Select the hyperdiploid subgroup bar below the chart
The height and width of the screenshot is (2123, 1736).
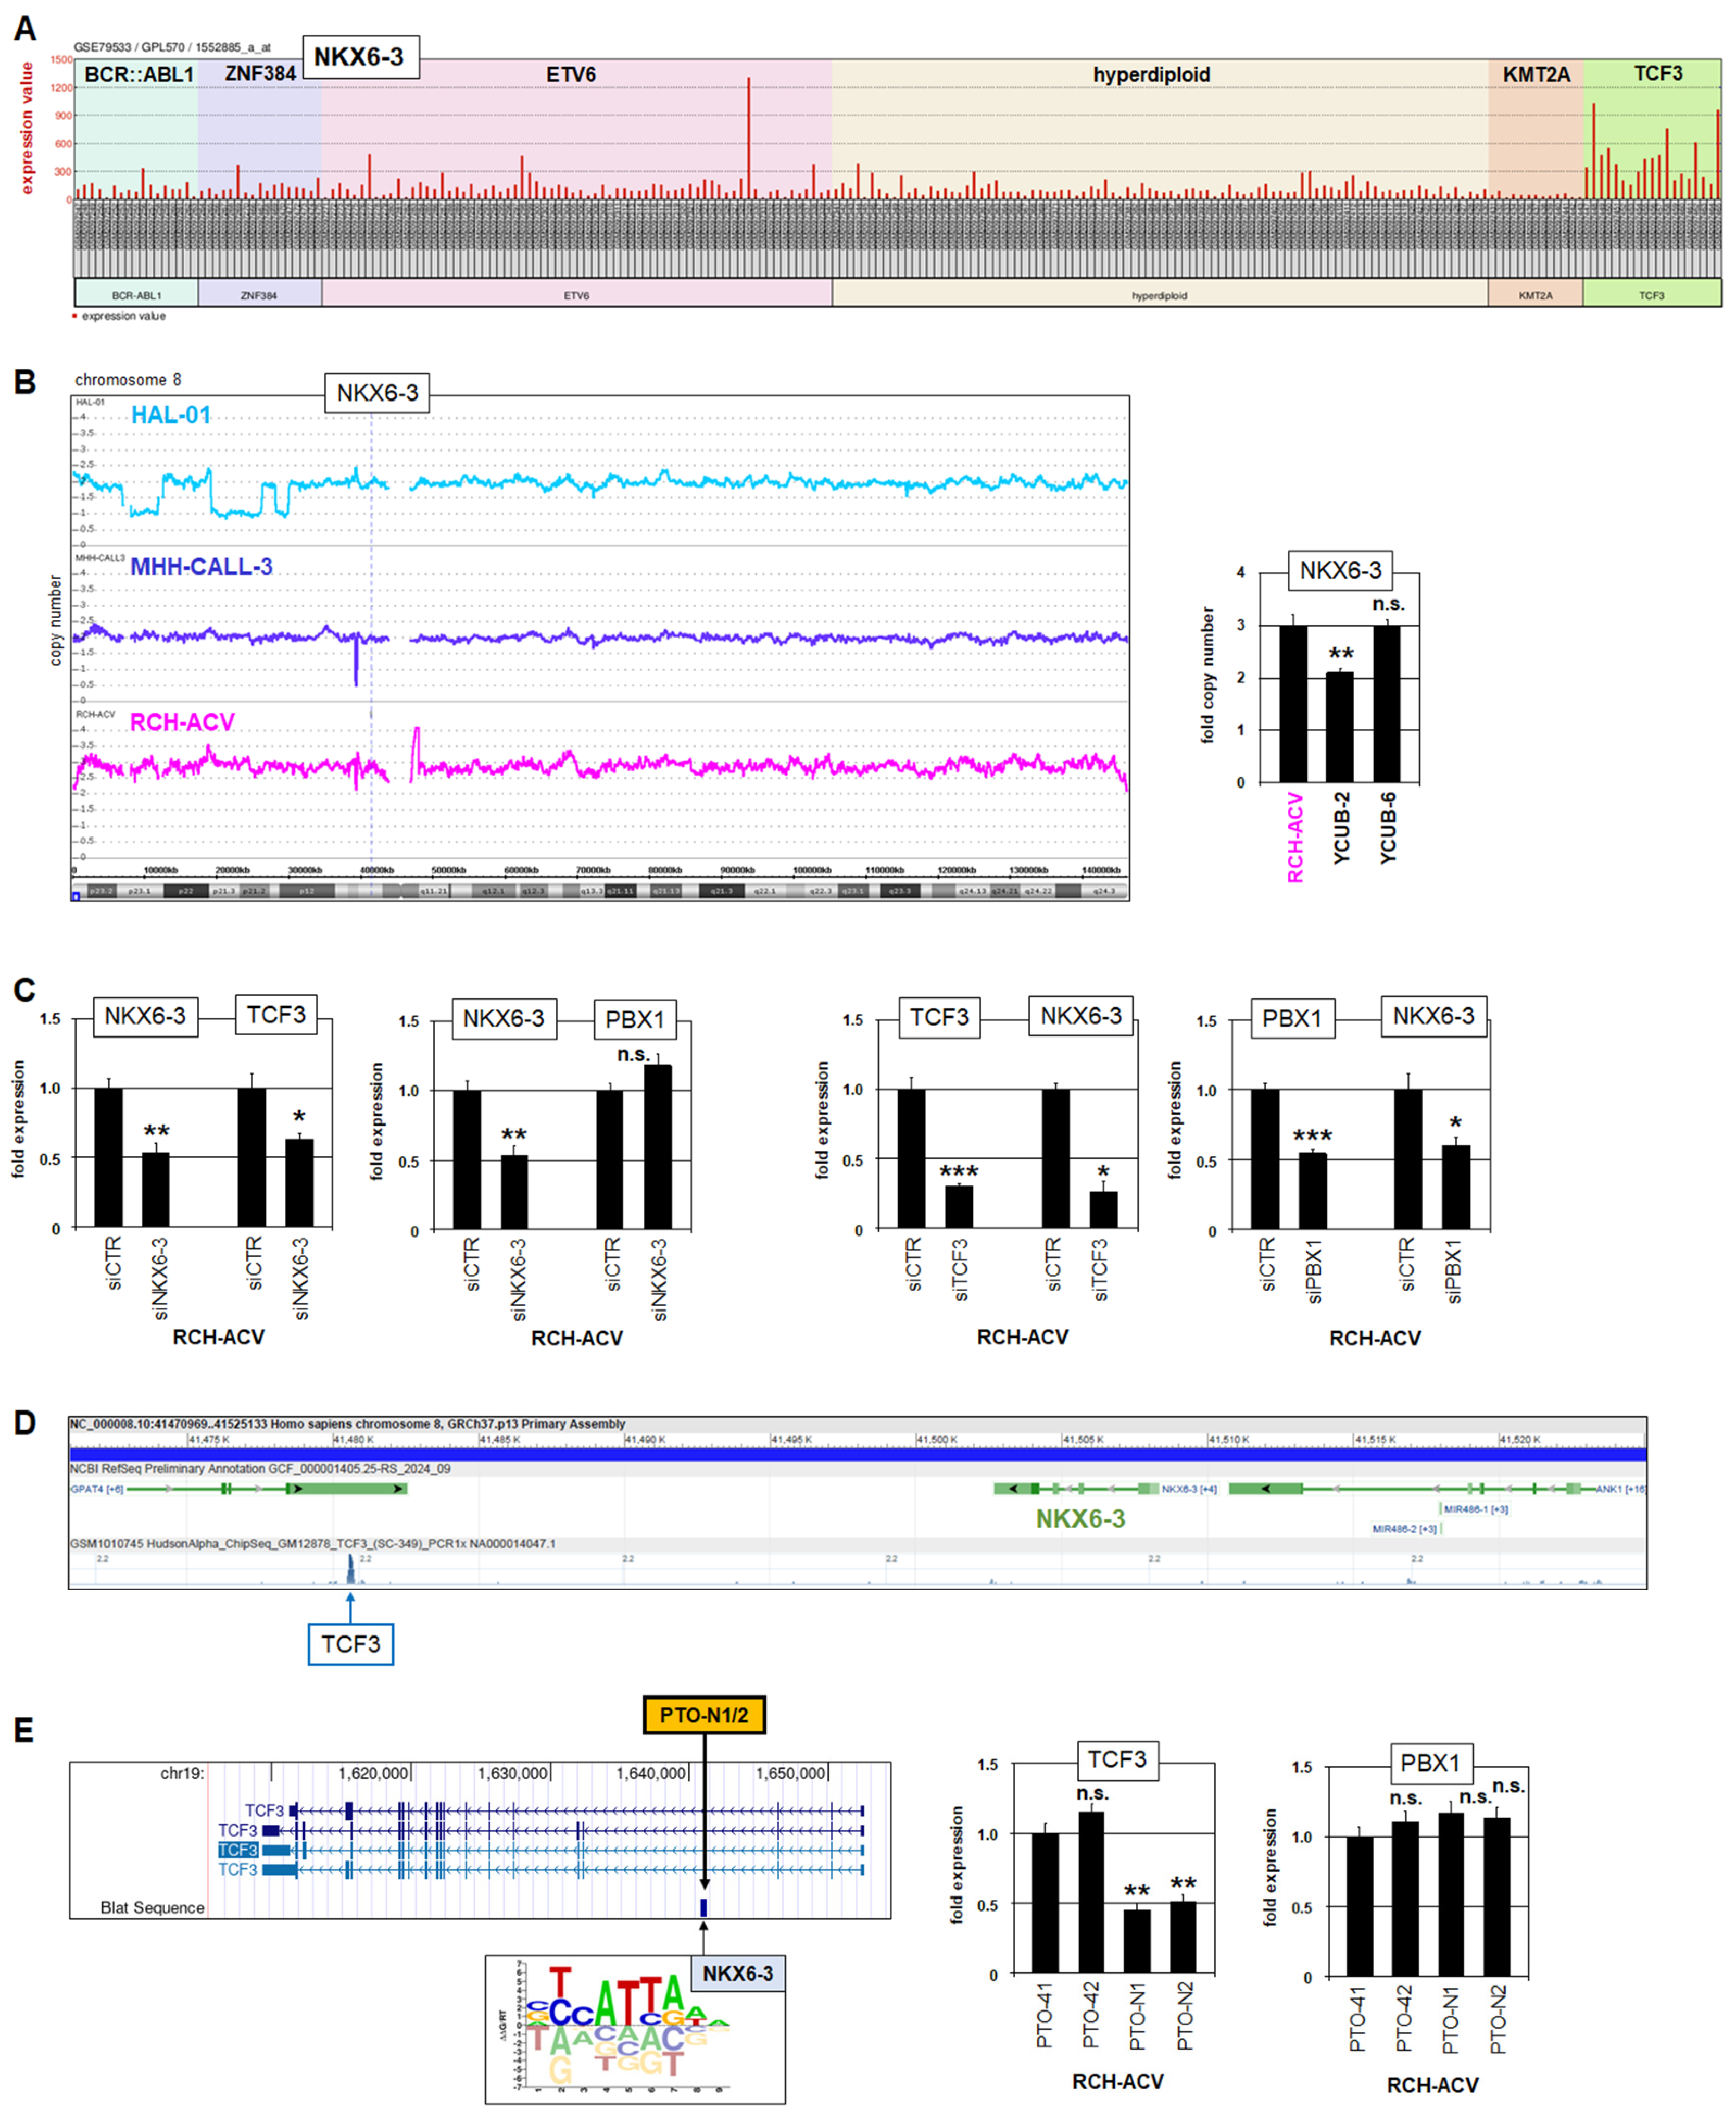pyautogui.click(x=1159, y=295)
